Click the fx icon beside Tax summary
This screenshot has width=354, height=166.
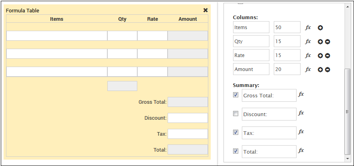(301, 132)
